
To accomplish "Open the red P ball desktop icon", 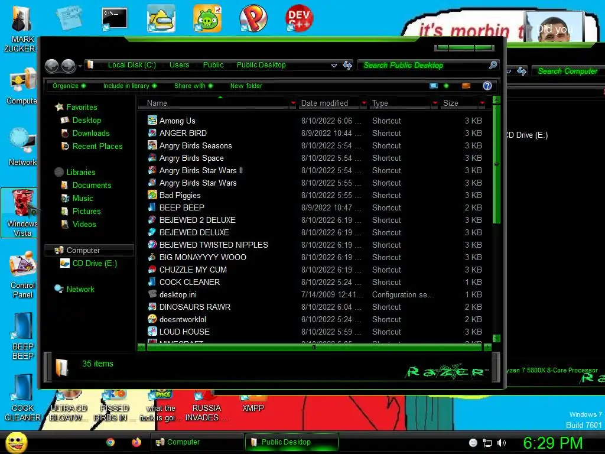I will tap(253, 18).
